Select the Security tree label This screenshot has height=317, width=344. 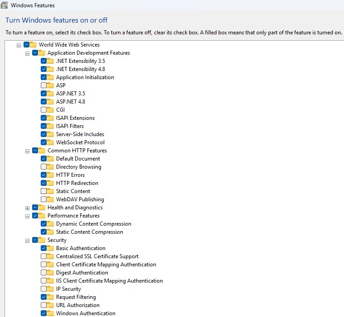[x=57, y=240]
